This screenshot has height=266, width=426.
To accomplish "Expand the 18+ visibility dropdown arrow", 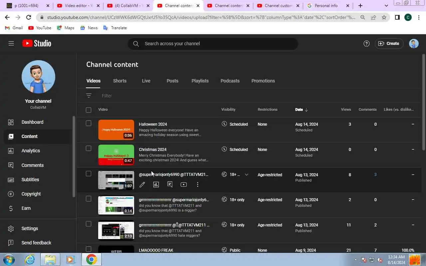I will (246, 175).
